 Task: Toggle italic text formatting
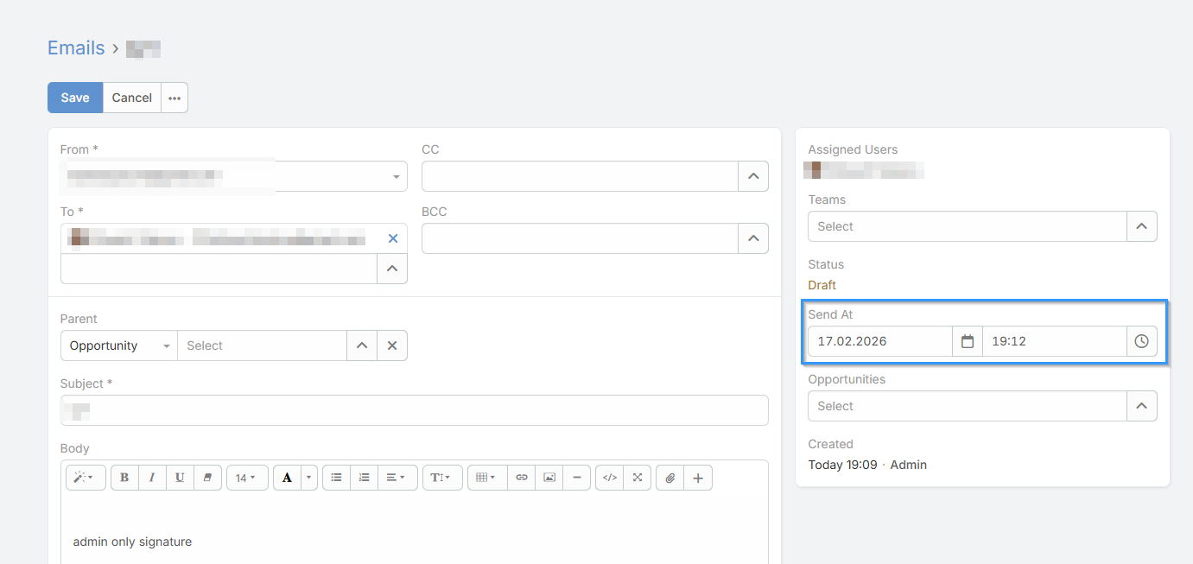click(152, 478)
